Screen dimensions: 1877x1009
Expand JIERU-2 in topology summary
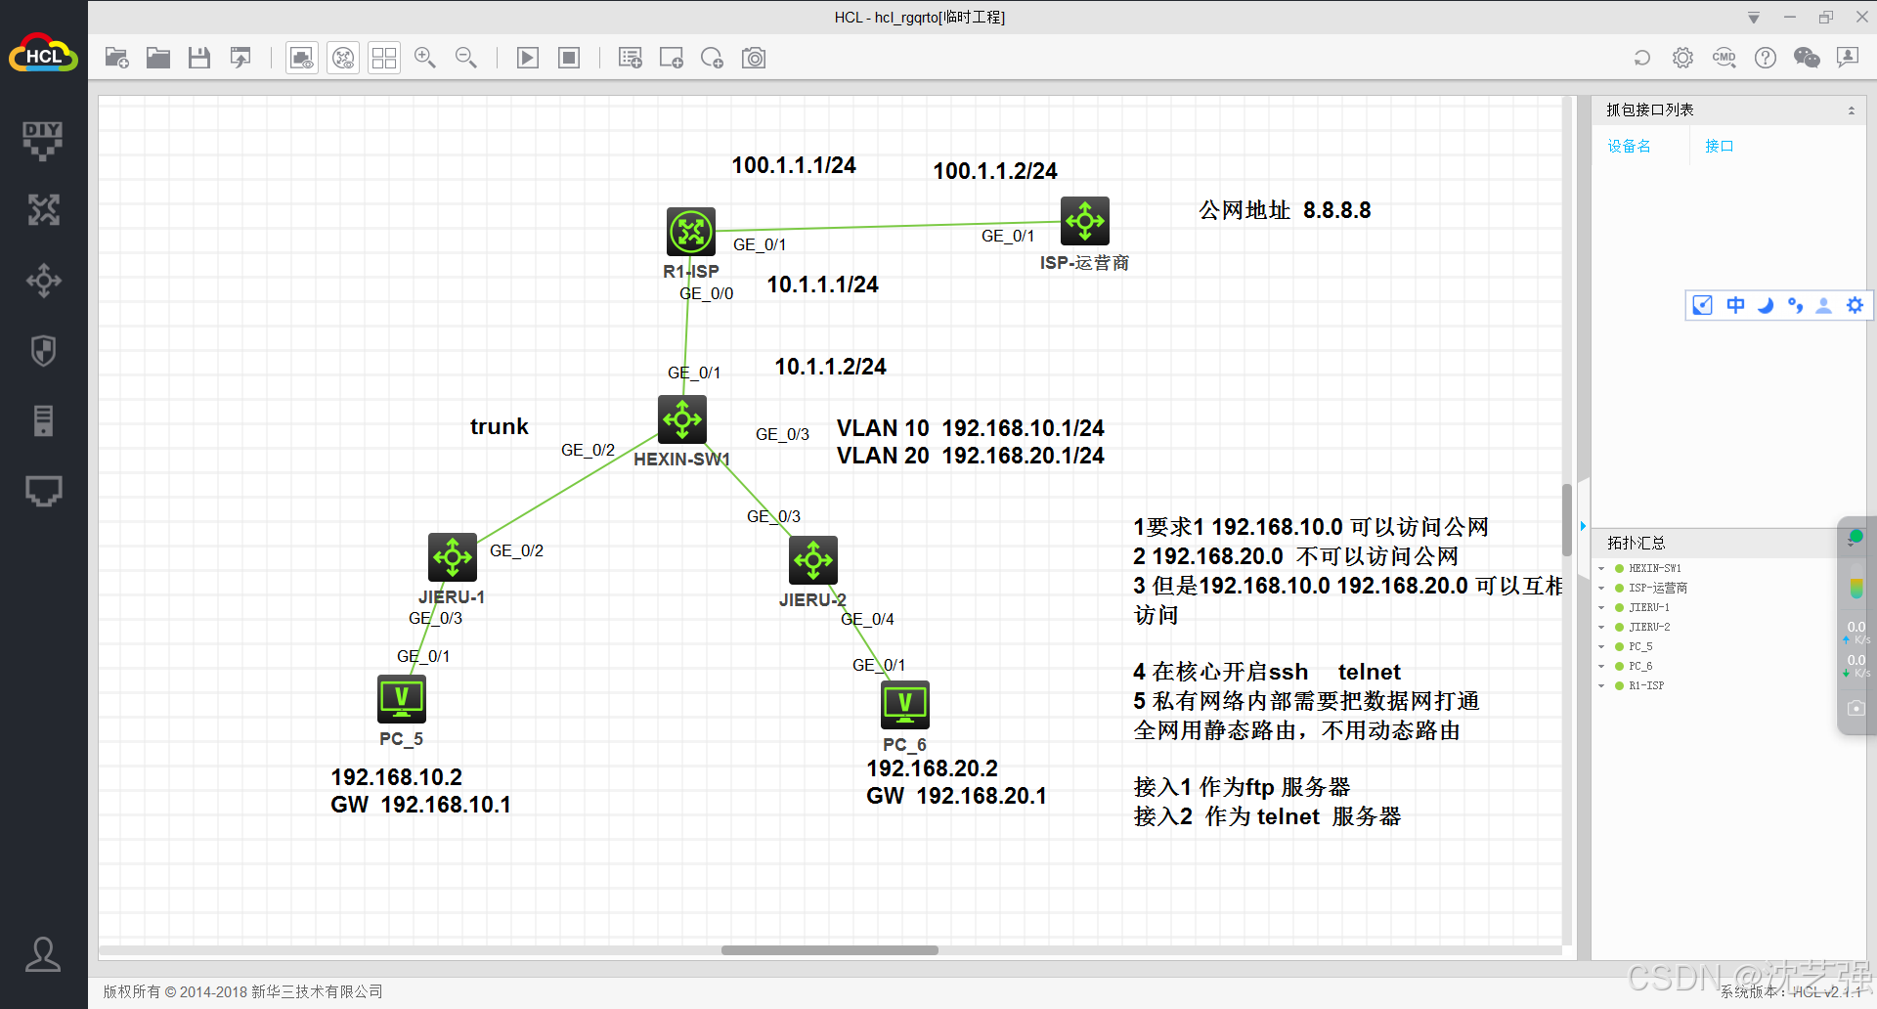[x=1601, y=627]
